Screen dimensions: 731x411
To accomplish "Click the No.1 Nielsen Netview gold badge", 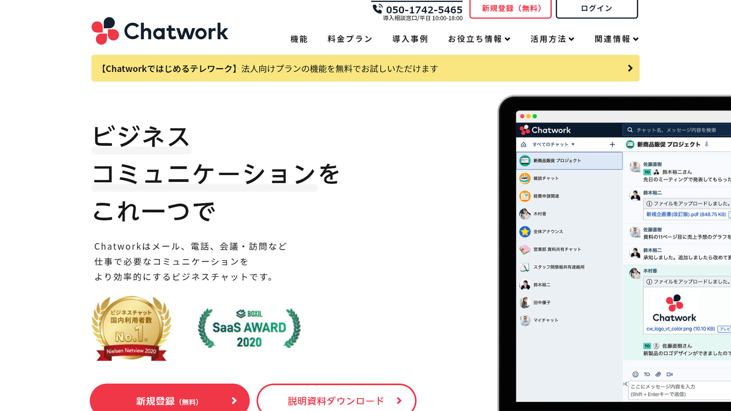I will [131, 328].
